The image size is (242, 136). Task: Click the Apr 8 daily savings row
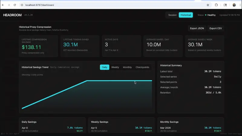pos(52,129)
